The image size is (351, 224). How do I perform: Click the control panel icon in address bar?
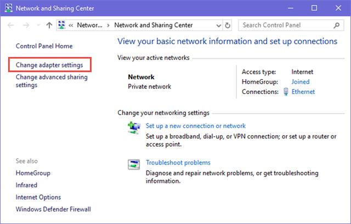click(x=63, y=25)
